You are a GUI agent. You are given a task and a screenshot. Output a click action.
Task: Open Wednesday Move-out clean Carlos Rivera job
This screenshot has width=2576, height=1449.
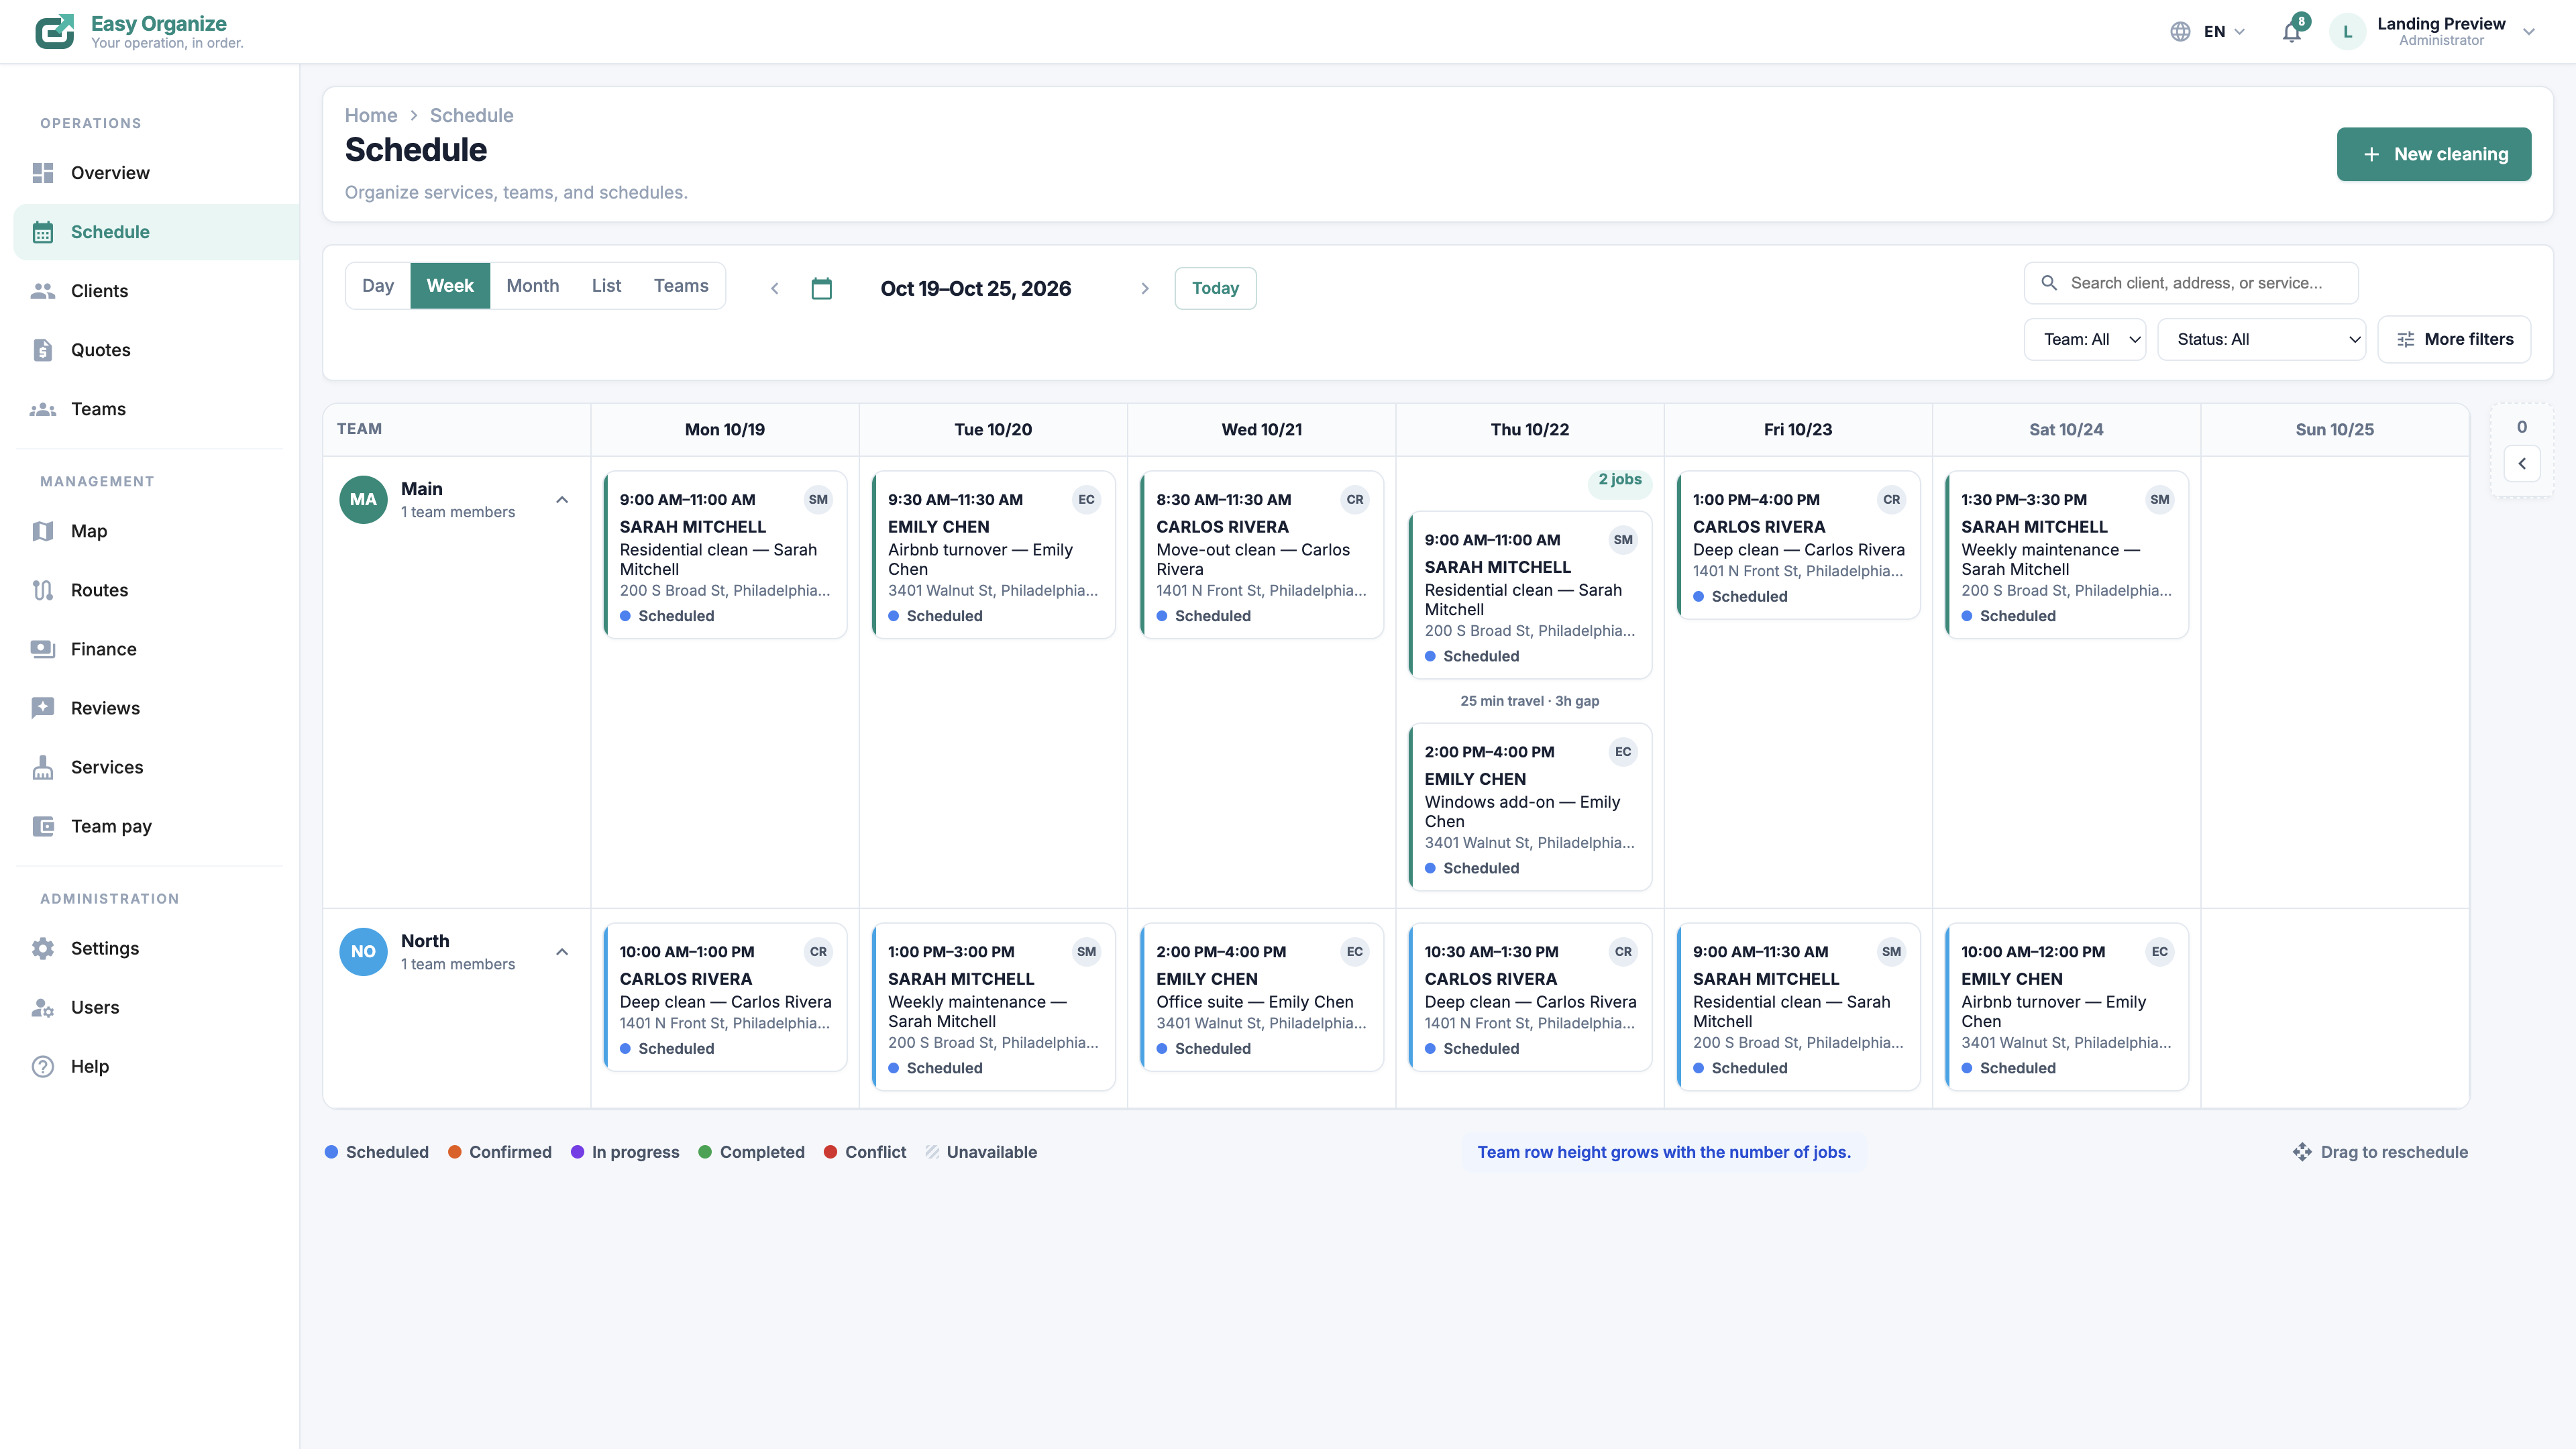tap(1262, 555)
